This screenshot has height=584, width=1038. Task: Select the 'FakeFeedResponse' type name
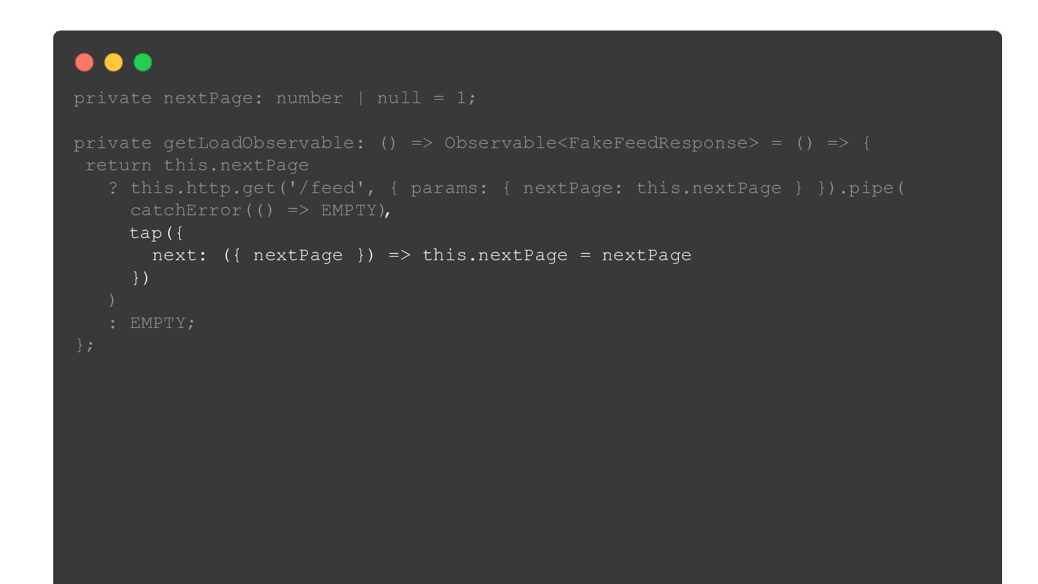(x=657, y=143)
